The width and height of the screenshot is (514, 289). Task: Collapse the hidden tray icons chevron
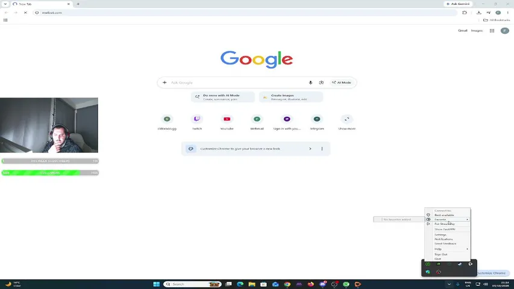[449, 284]
